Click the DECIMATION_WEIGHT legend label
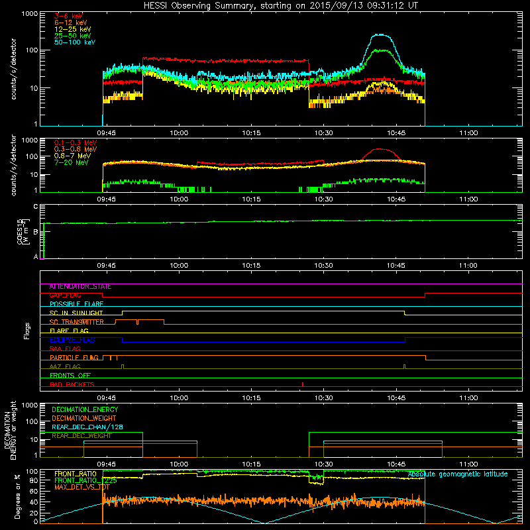This screenshot has width=530, height=530. [x=84, y=418]
